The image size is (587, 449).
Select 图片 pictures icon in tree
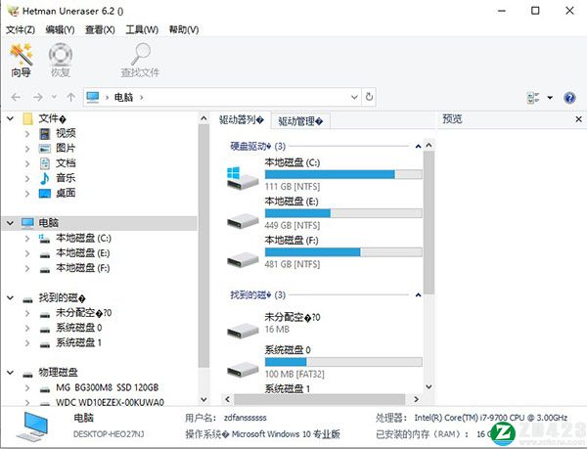pos(45,149)
